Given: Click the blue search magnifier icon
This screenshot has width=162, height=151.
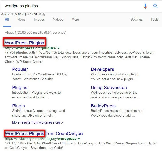Looking at the screenshot, I should [x=155, y=6].
